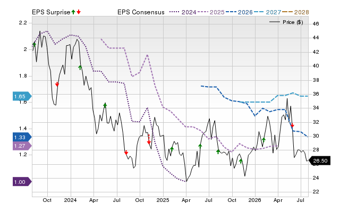
Task: Click the EPS Surprise legend label
Action: [51, 12]
